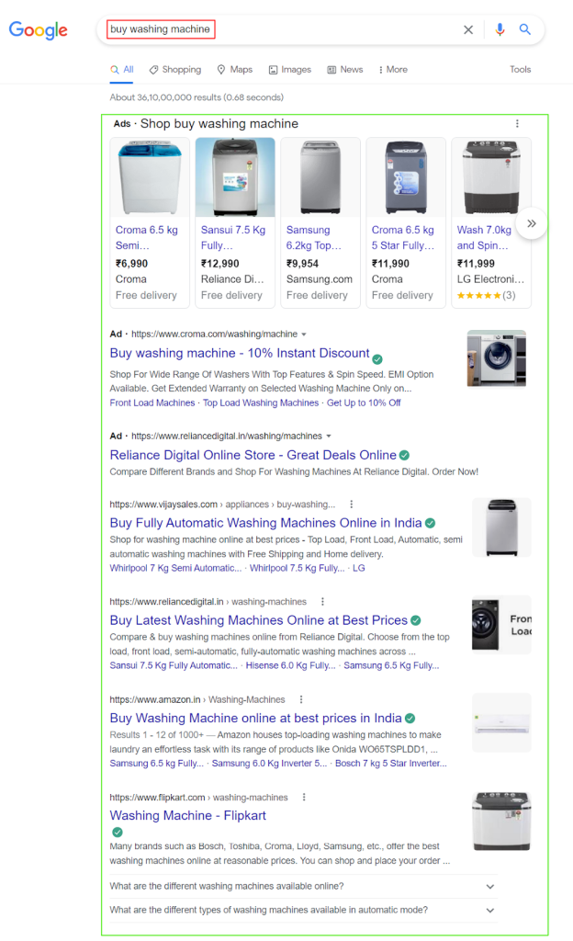Open 'Buy washing machine - 10% Instant Discount' ad
Viewport: 573px width, 941px height.
[x=239, y=354]
